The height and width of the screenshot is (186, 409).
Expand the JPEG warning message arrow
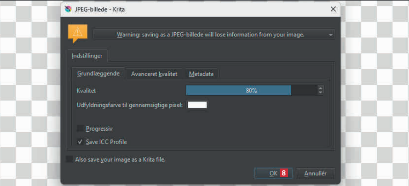pos(330,35)
